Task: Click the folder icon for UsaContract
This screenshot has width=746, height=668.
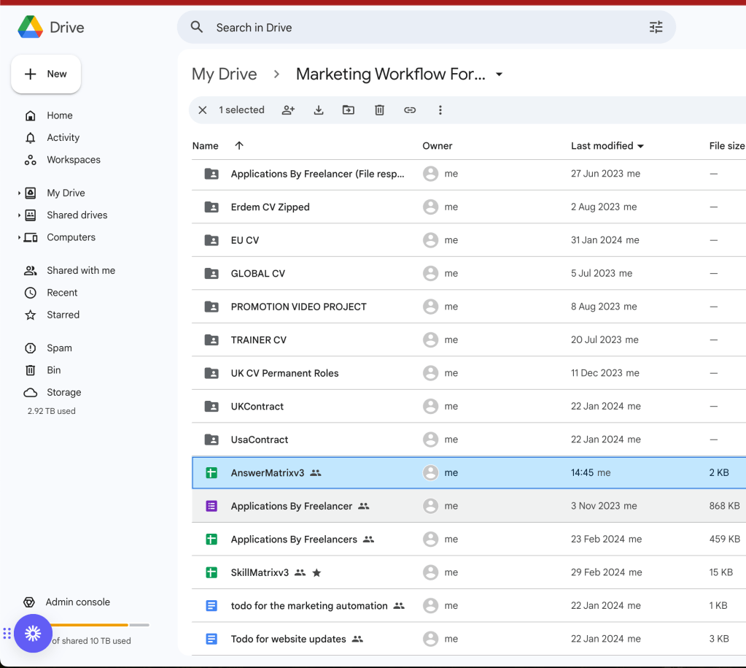Action: 211,439
